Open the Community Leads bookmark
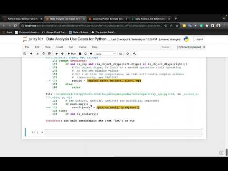Image resolution: width=228 pixels, height=171 pixels. (27, 32)
